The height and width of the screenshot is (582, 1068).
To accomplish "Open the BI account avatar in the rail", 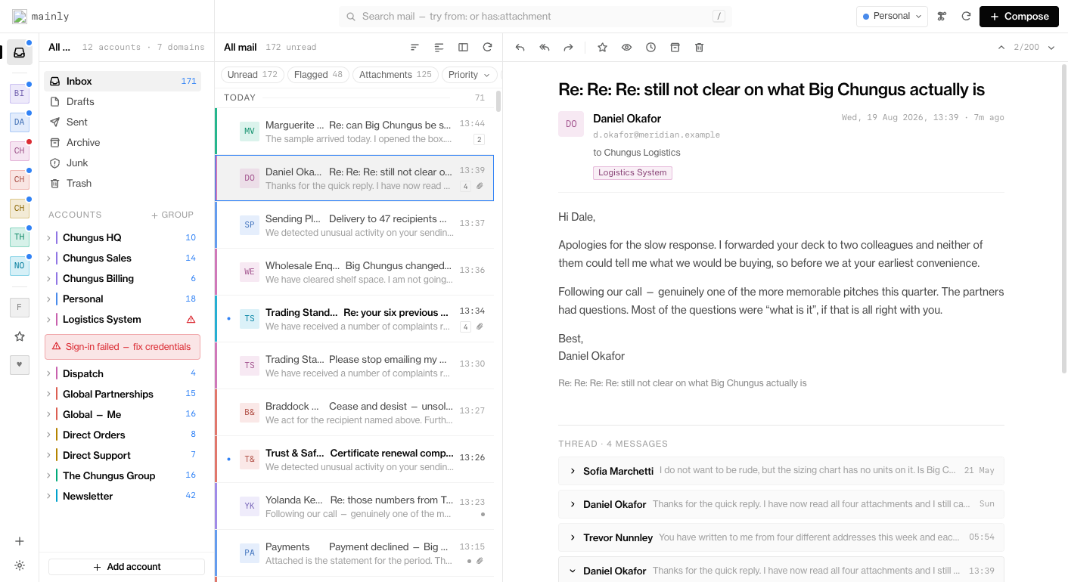I will pos(20,93).
